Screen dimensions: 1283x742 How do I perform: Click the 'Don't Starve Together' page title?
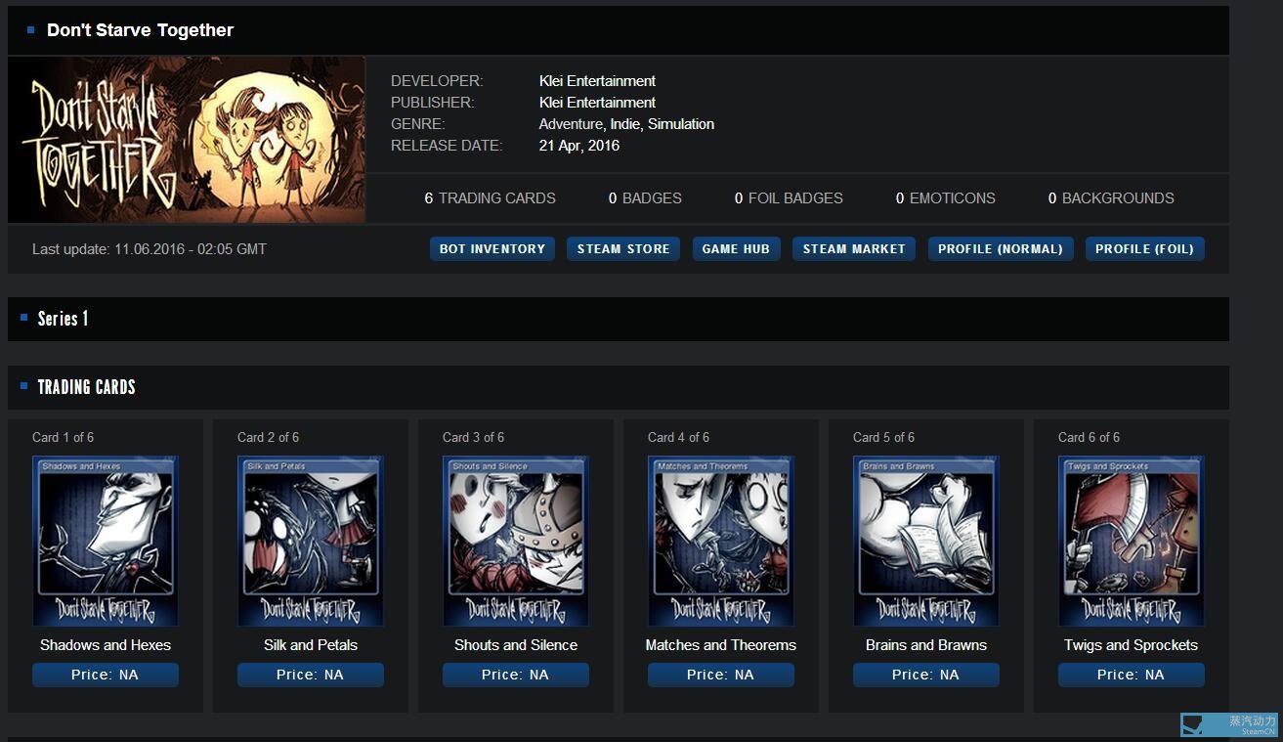[x=140, y=30]
